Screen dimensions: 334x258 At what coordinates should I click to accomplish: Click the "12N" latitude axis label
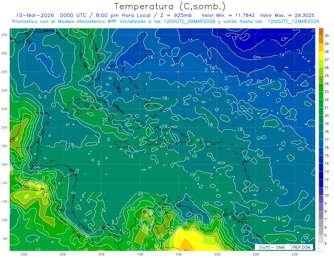tap(4, 202)
